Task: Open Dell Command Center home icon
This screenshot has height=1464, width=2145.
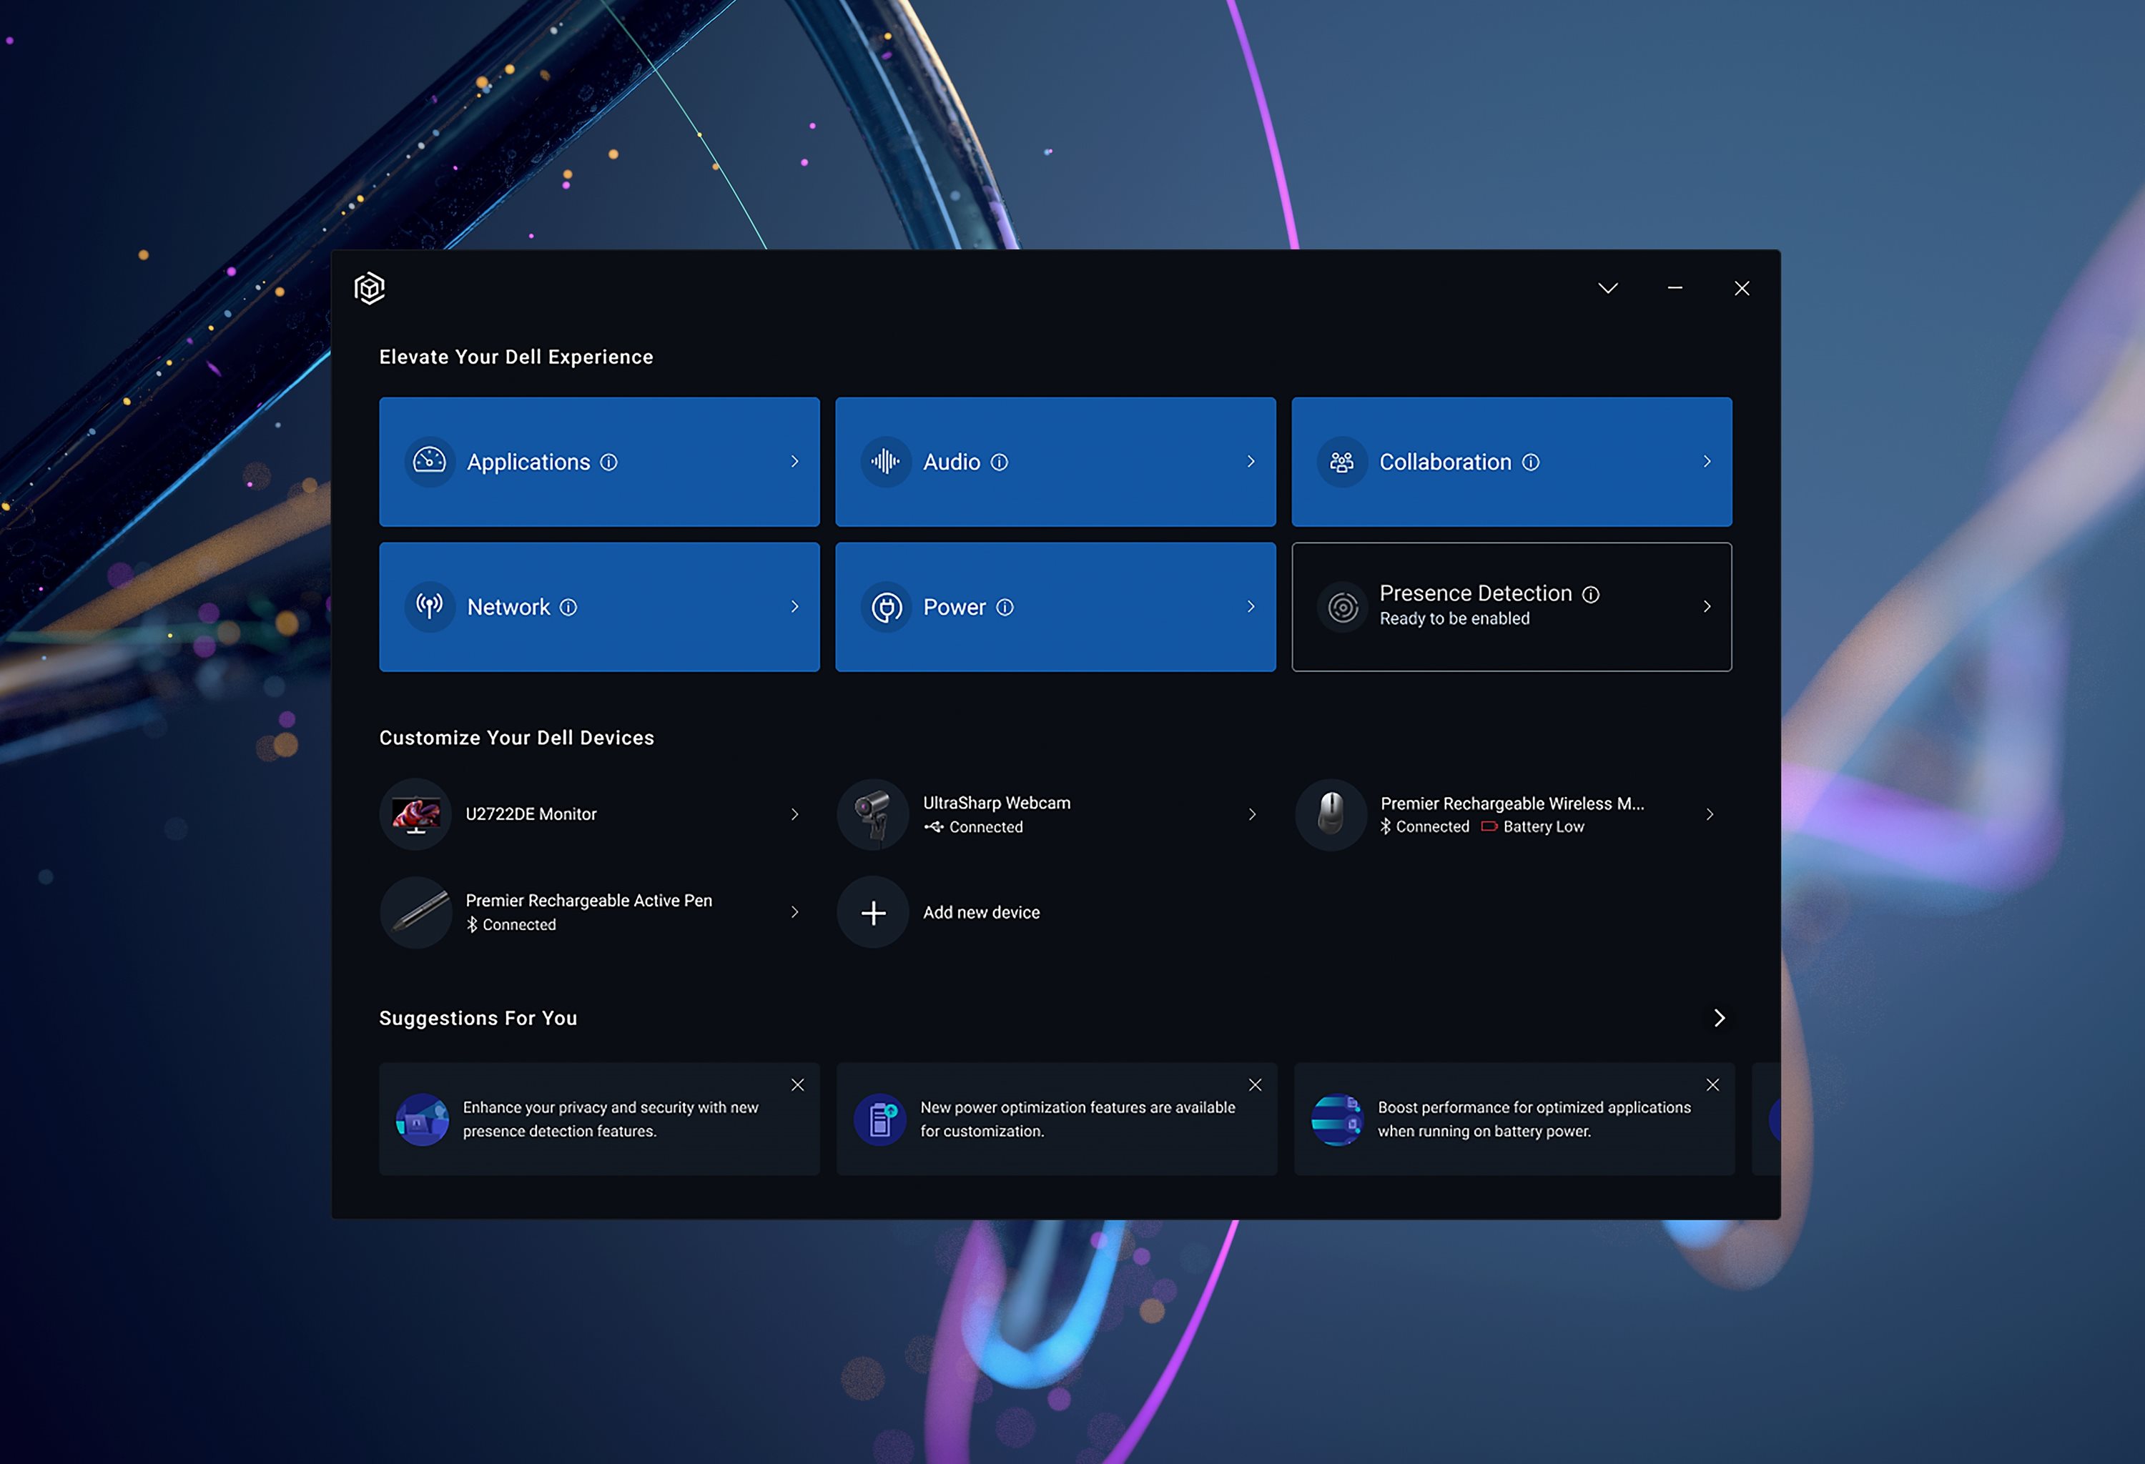Action: [x=372, y=287]
